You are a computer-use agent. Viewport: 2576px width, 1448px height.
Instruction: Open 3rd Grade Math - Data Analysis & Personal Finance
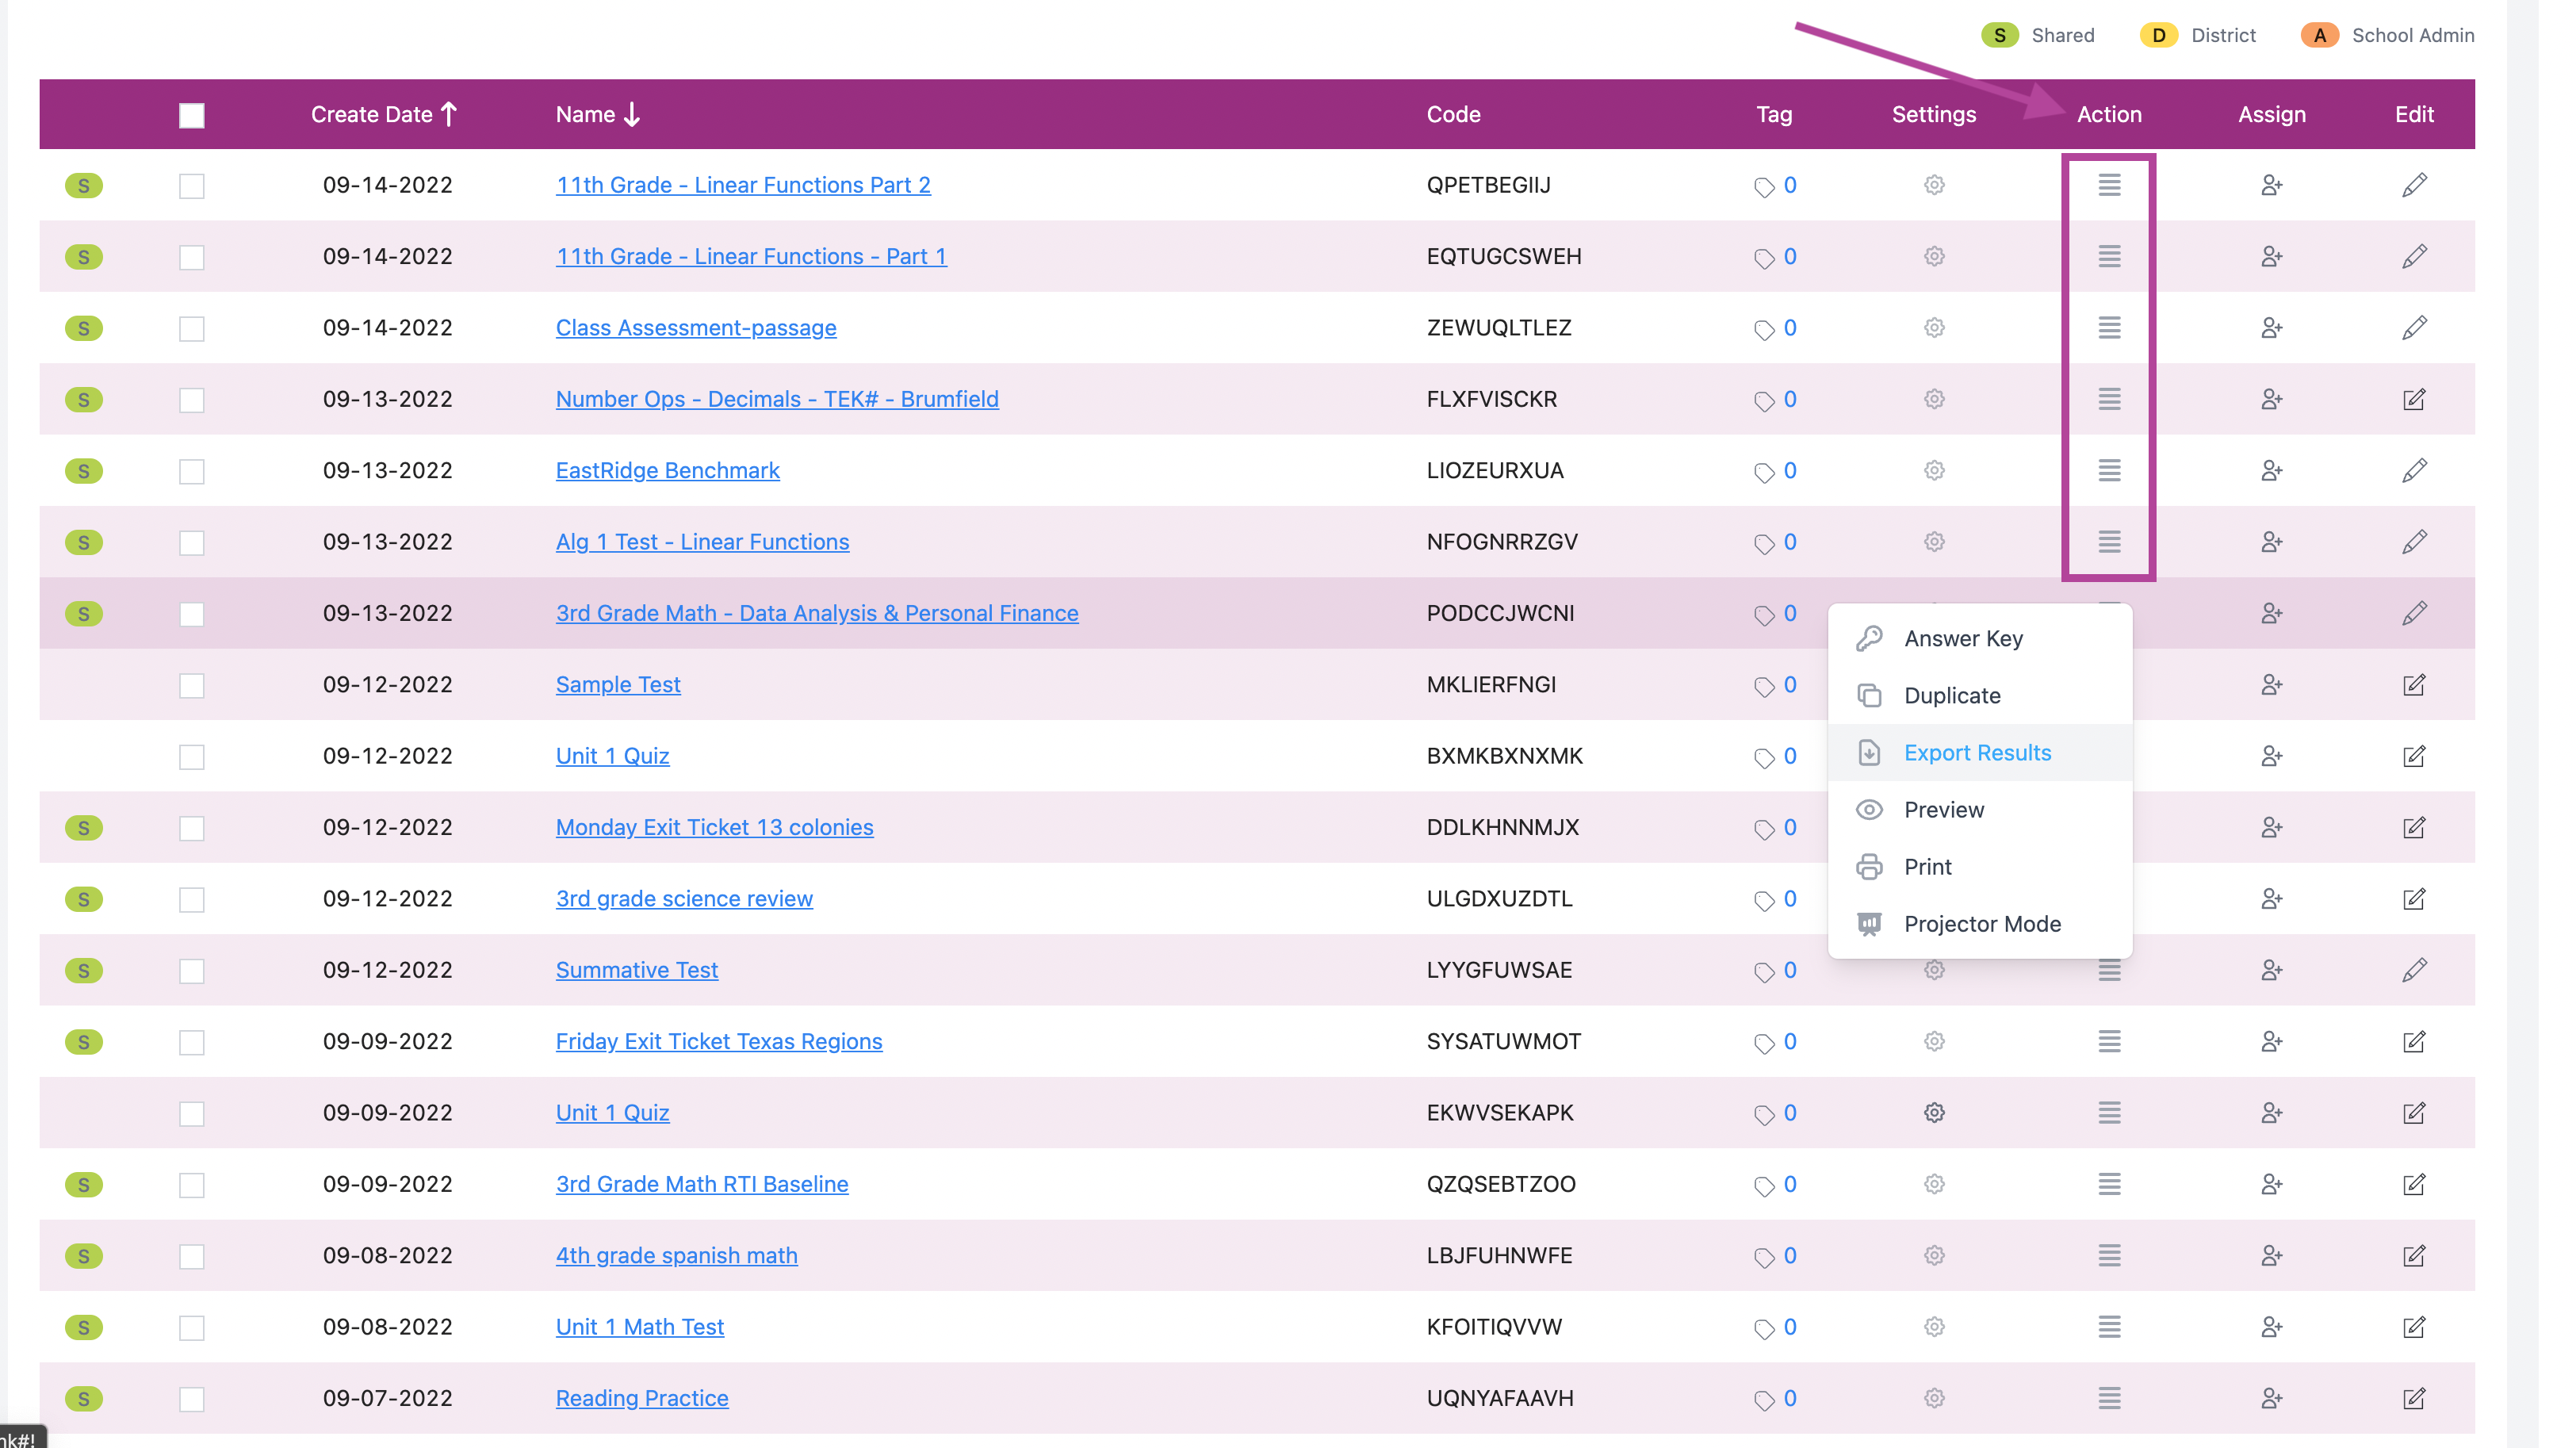point(817,613)
